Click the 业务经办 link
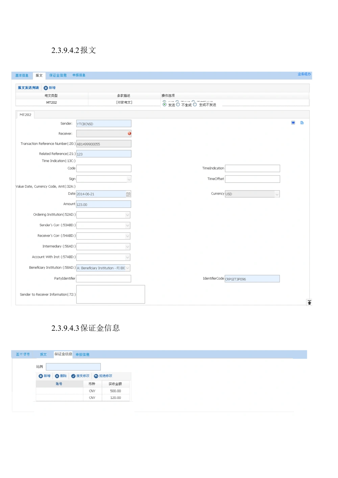 pos(304,74)
